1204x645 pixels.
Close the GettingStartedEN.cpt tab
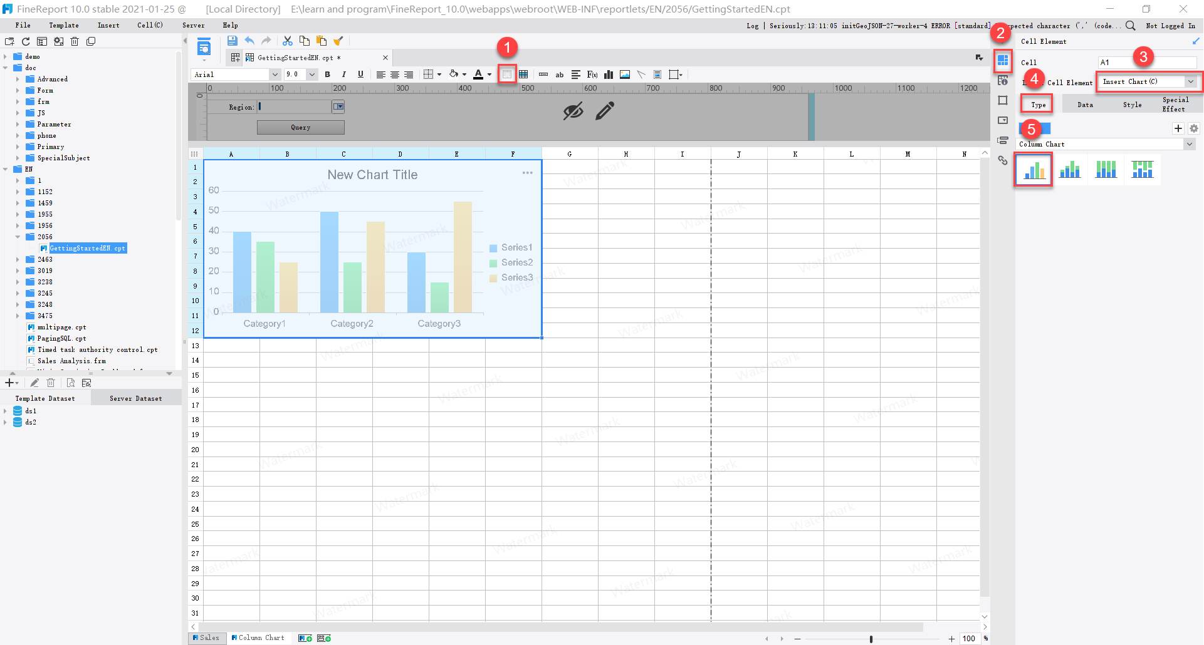tap(385, 58)
